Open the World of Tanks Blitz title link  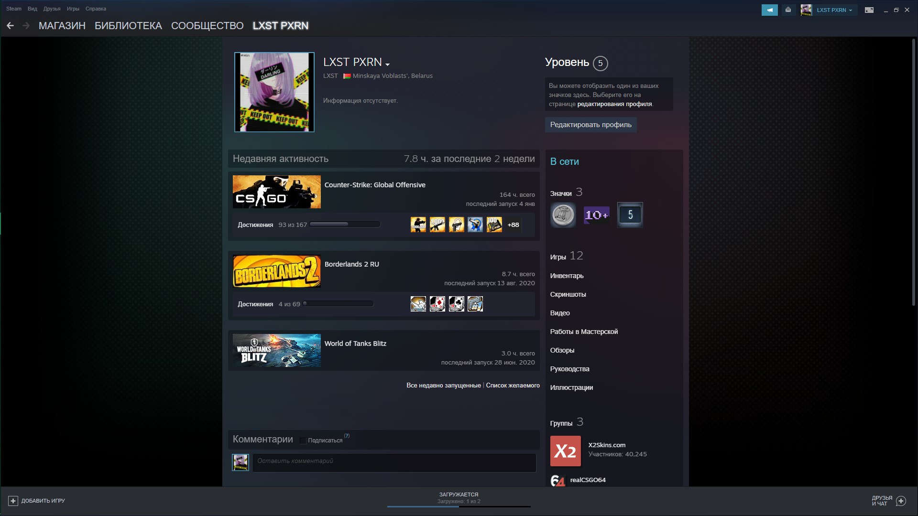pos(355,344)
